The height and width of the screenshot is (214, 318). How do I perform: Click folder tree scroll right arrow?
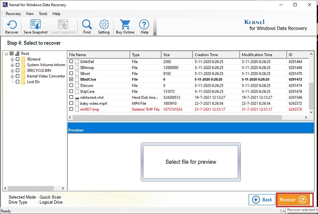point(63,188)
